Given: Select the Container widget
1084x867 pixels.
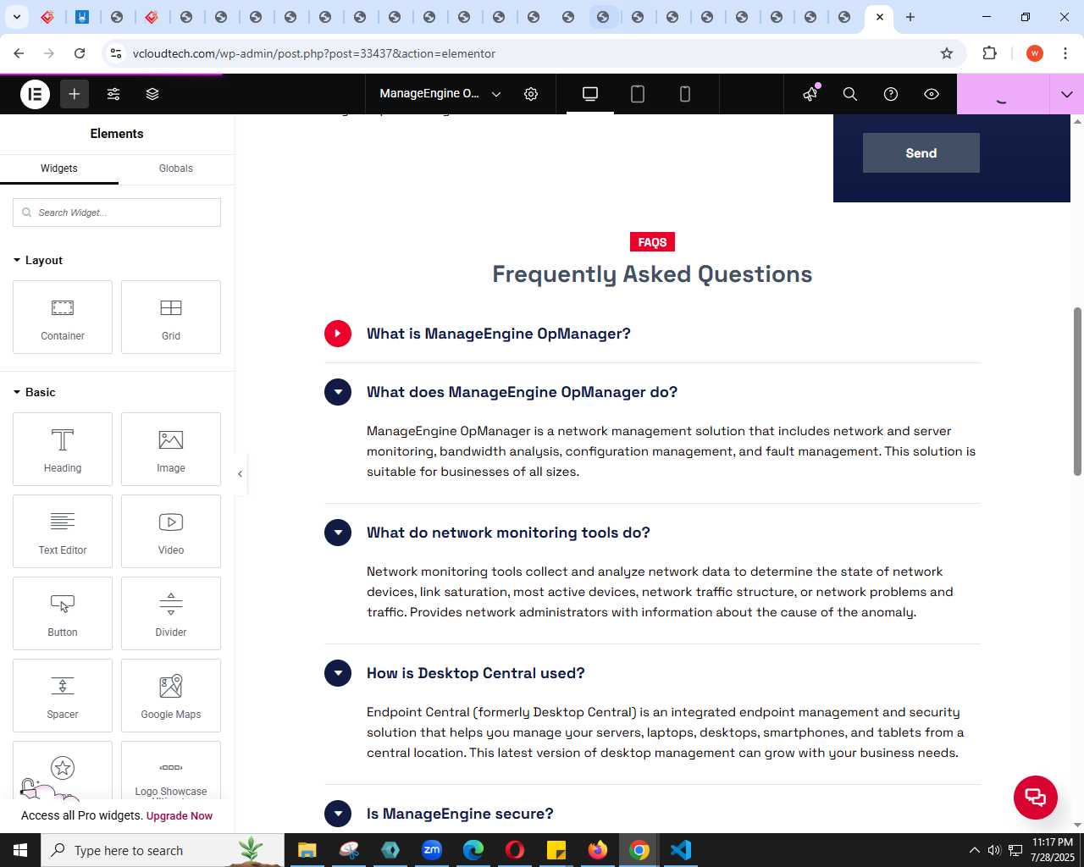Looking at the screenshot, I should point(63,318).
